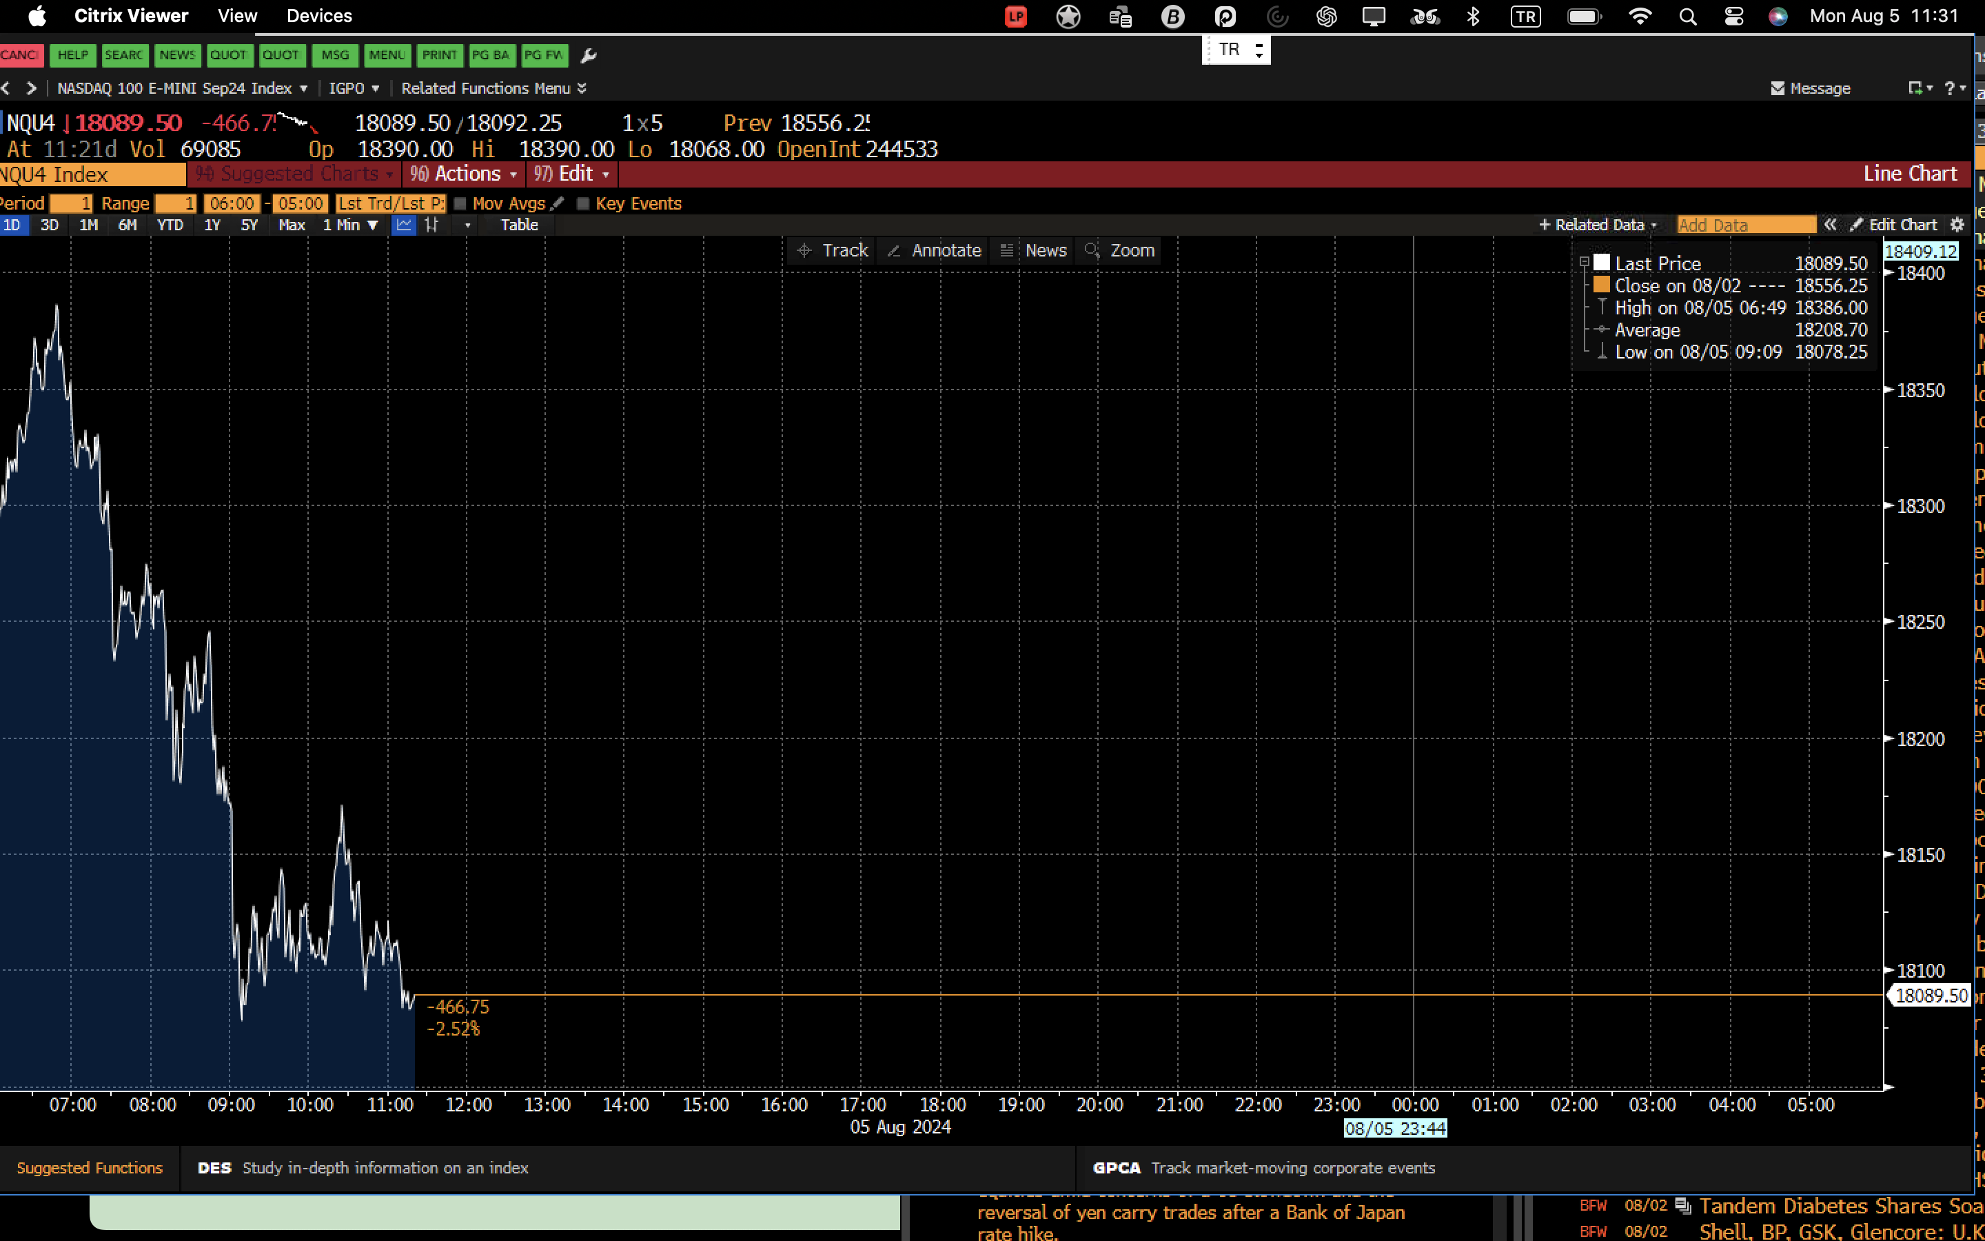Expand the Related Functions Menu
This screenshot has width=1985, height=1241.
pos(493,88)
